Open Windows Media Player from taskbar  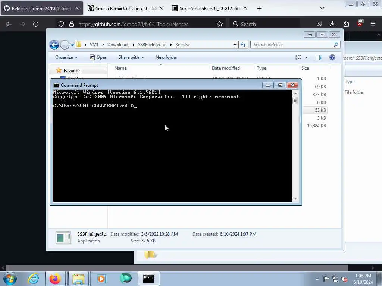tap(101, 279)
